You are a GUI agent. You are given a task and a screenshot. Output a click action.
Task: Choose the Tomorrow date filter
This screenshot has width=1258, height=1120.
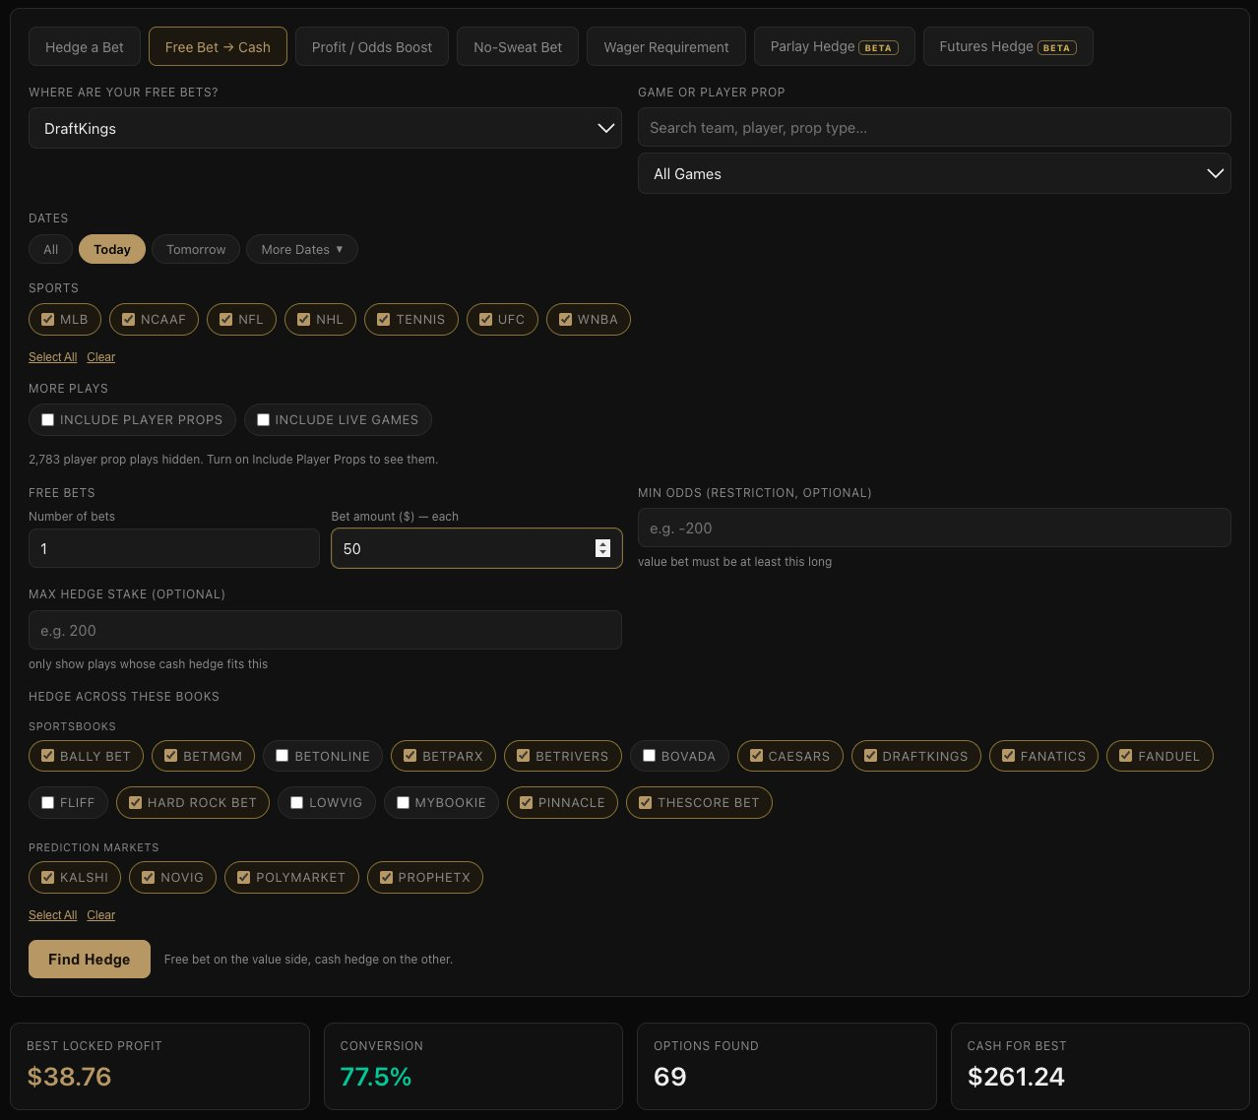(196, 249)
